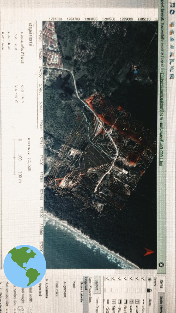
Task: Click the padlock column header in Items panel
Action: [x=150, y=290]
